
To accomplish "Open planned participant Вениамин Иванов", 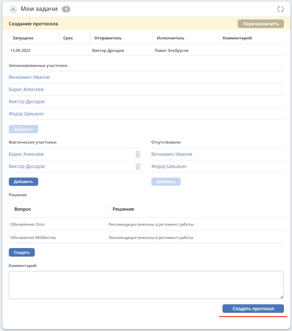I will (29, 77).
